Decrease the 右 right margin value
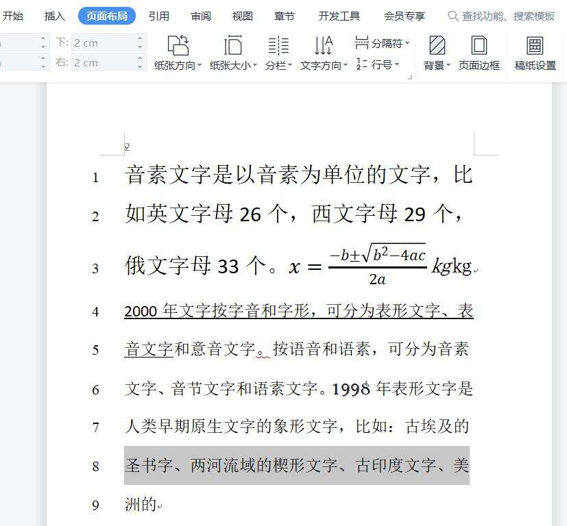 tap(140, 67)
